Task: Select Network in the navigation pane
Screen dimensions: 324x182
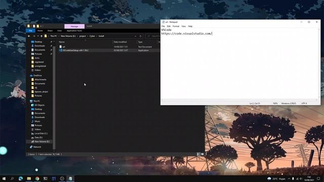Action: (37, 147)
